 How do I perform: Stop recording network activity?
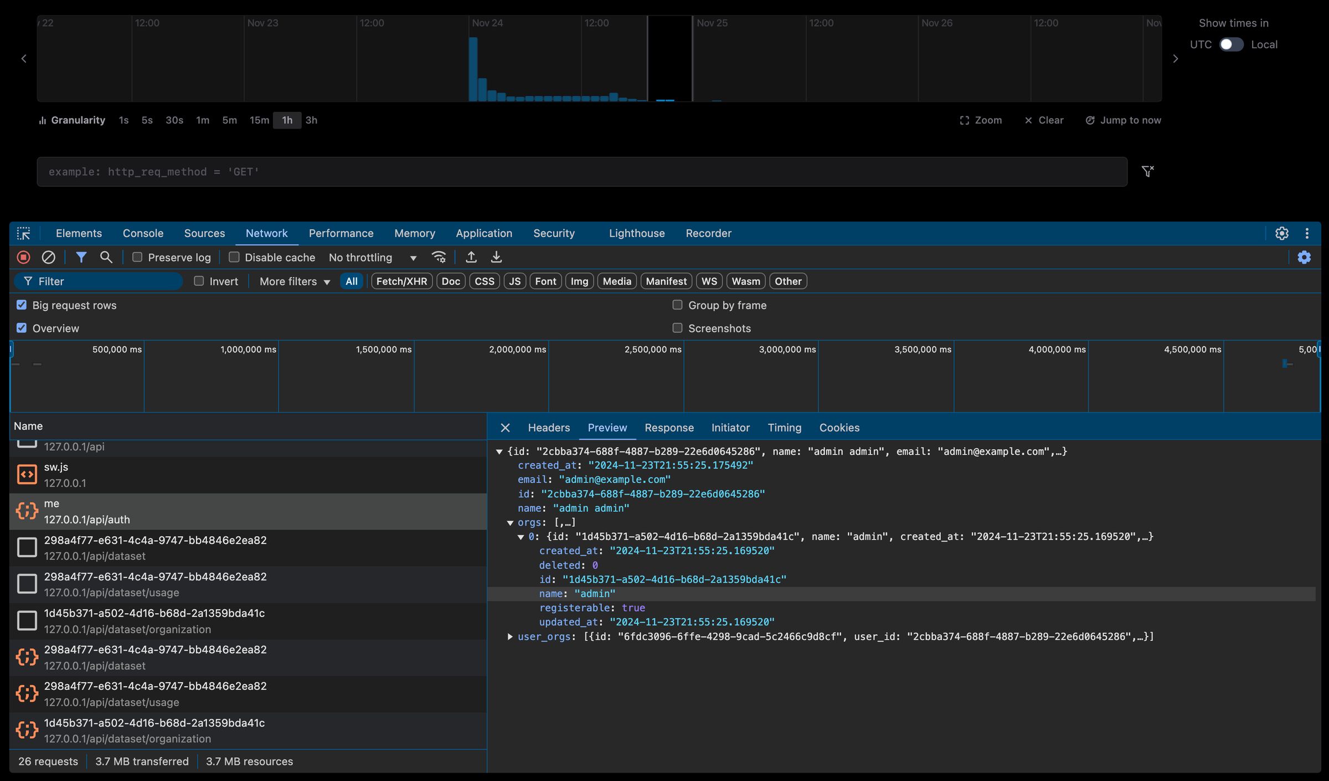(x=23, y=257)
